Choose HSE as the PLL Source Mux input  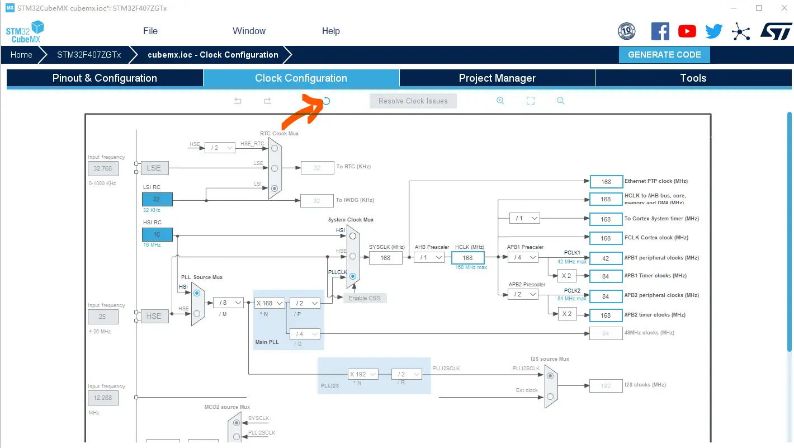pos(197,313)
